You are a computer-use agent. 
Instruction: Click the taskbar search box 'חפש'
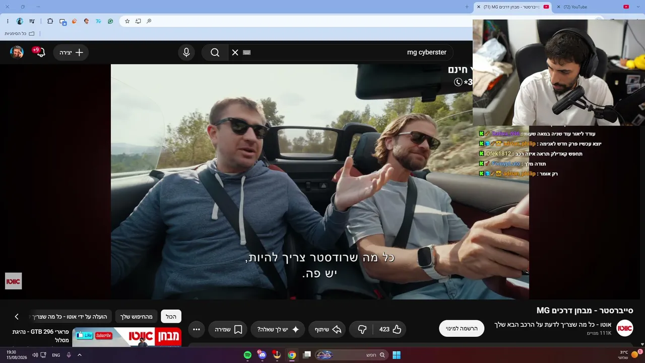(352, 355)
